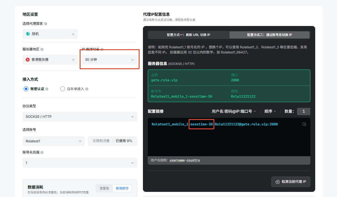Open the 顺序 order dropdown
The width and height of the screenshot is (337, 197).
270,111
